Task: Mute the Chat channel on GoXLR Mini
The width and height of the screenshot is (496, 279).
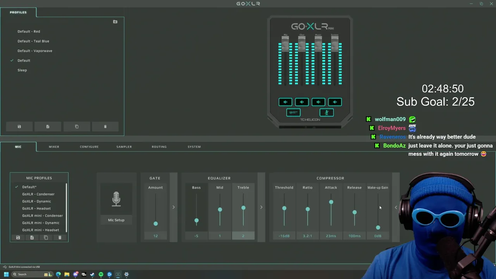Action: 302,102
